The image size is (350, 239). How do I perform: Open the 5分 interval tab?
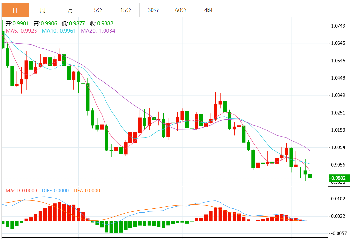click(98, 10)
